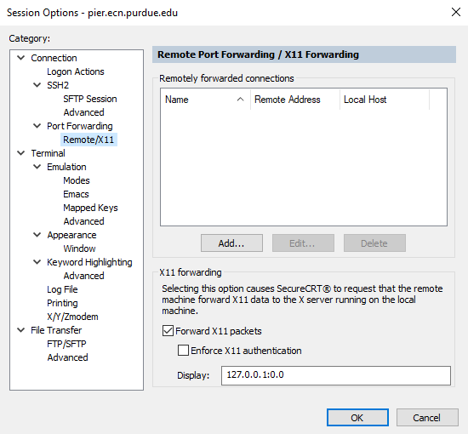Collapse the SSH2 chevron
468x434 pixels.
[x=37, y=85]
